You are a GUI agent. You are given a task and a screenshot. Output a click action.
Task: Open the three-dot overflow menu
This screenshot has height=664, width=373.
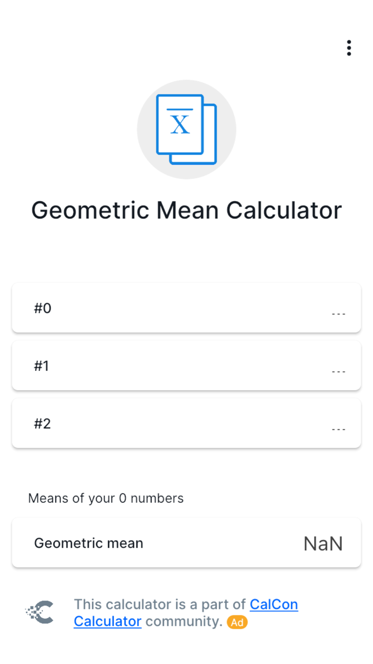[x=349, y=48]
